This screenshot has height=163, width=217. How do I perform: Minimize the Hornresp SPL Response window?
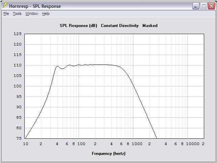(196, 6)
